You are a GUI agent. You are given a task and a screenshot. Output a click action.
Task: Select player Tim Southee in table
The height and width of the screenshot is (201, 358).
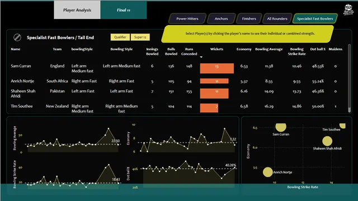pos(22,106)
